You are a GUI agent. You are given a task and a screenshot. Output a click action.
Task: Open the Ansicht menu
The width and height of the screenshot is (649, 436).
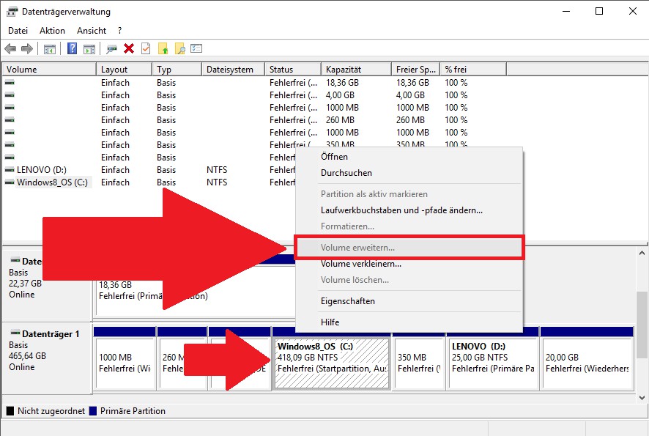pyautogui.click(x=92, y=31)
